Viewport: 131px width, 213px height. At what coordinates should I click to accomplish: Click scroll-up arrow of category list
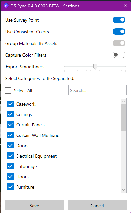click(x=124, y=101)
